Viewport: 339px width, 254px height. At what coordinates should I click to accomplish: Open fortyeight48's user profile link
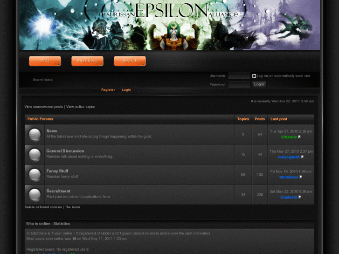click(289, 157)
